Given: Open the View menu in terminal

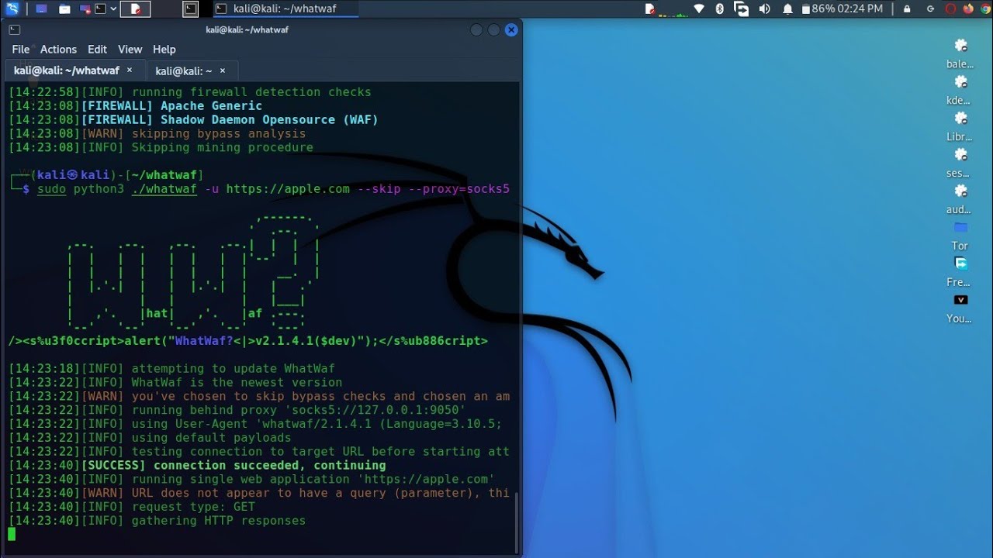Looking at the screenshot, I should click(x=130, y=49).
